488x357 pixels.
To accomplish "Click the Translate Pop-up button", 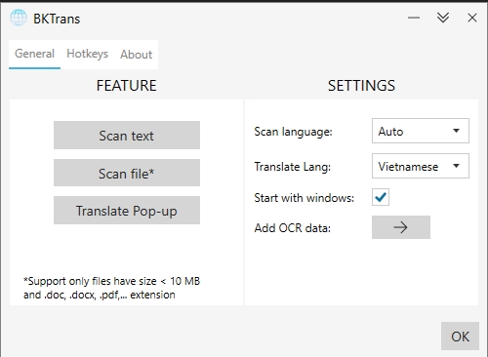I will [x=127, y=211].
